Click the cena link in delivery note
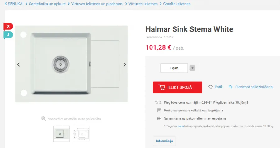Image resolution: width=280 pixels, height=148 pixels. click(181, 126)
